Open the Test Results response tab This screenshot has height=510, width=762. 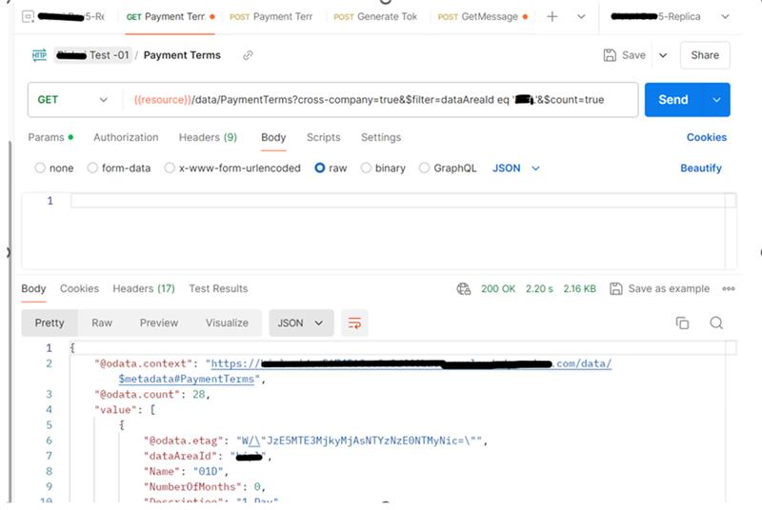tap(218, 289)
